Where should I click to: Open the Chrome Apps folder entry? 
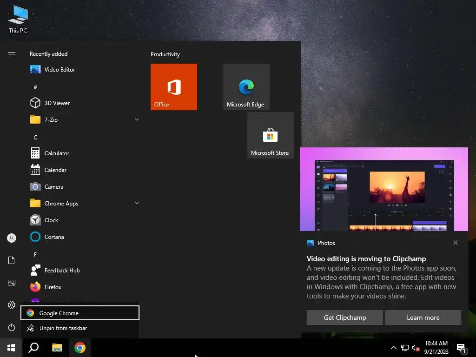point(85,204)
